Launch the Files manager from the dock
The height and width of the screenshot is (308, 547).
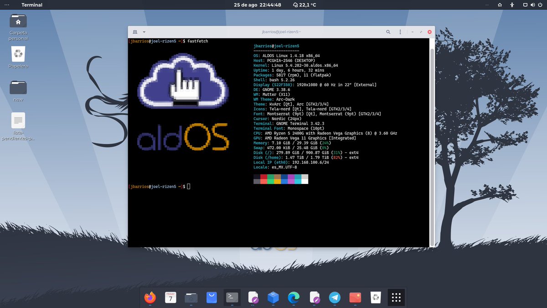[191, 298]
